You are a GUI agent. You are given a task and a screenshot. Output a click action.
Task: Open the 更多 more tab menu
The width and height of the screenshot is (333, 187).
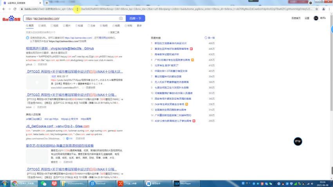pos(139,26)
